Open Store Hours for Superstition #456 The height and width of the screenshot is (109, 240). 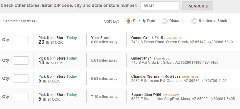coord(171,95)
